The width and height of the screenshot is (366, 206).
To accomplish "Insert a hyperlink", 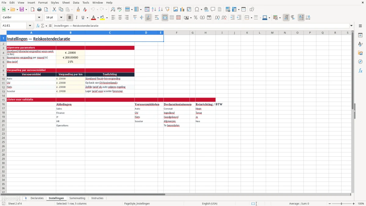I will [206, 9].
